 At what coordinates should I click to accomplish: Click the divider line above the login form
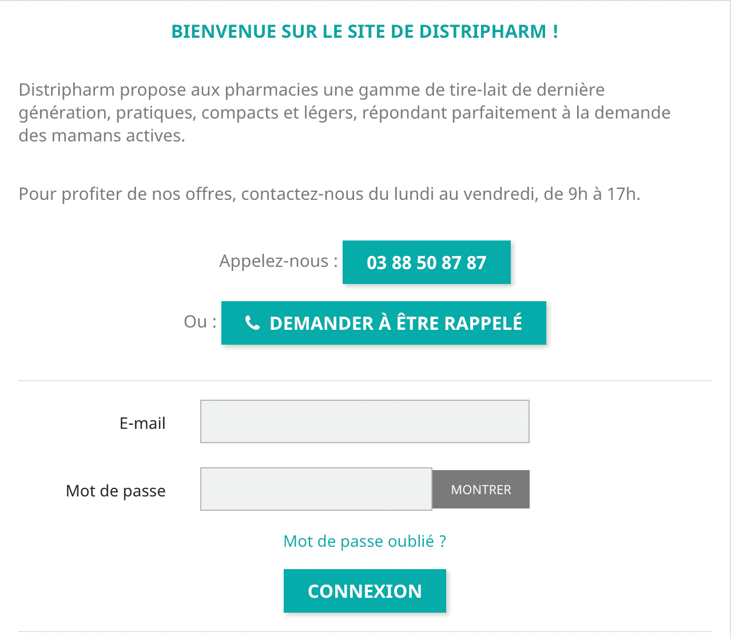pyautogui.click(x=365, y=381)
